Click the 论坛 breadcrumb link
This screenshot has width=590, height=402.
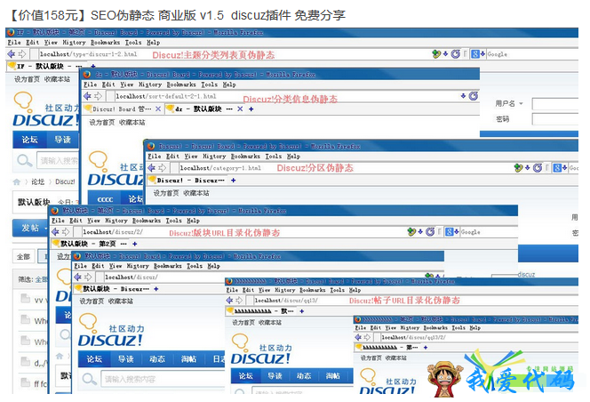37,182
